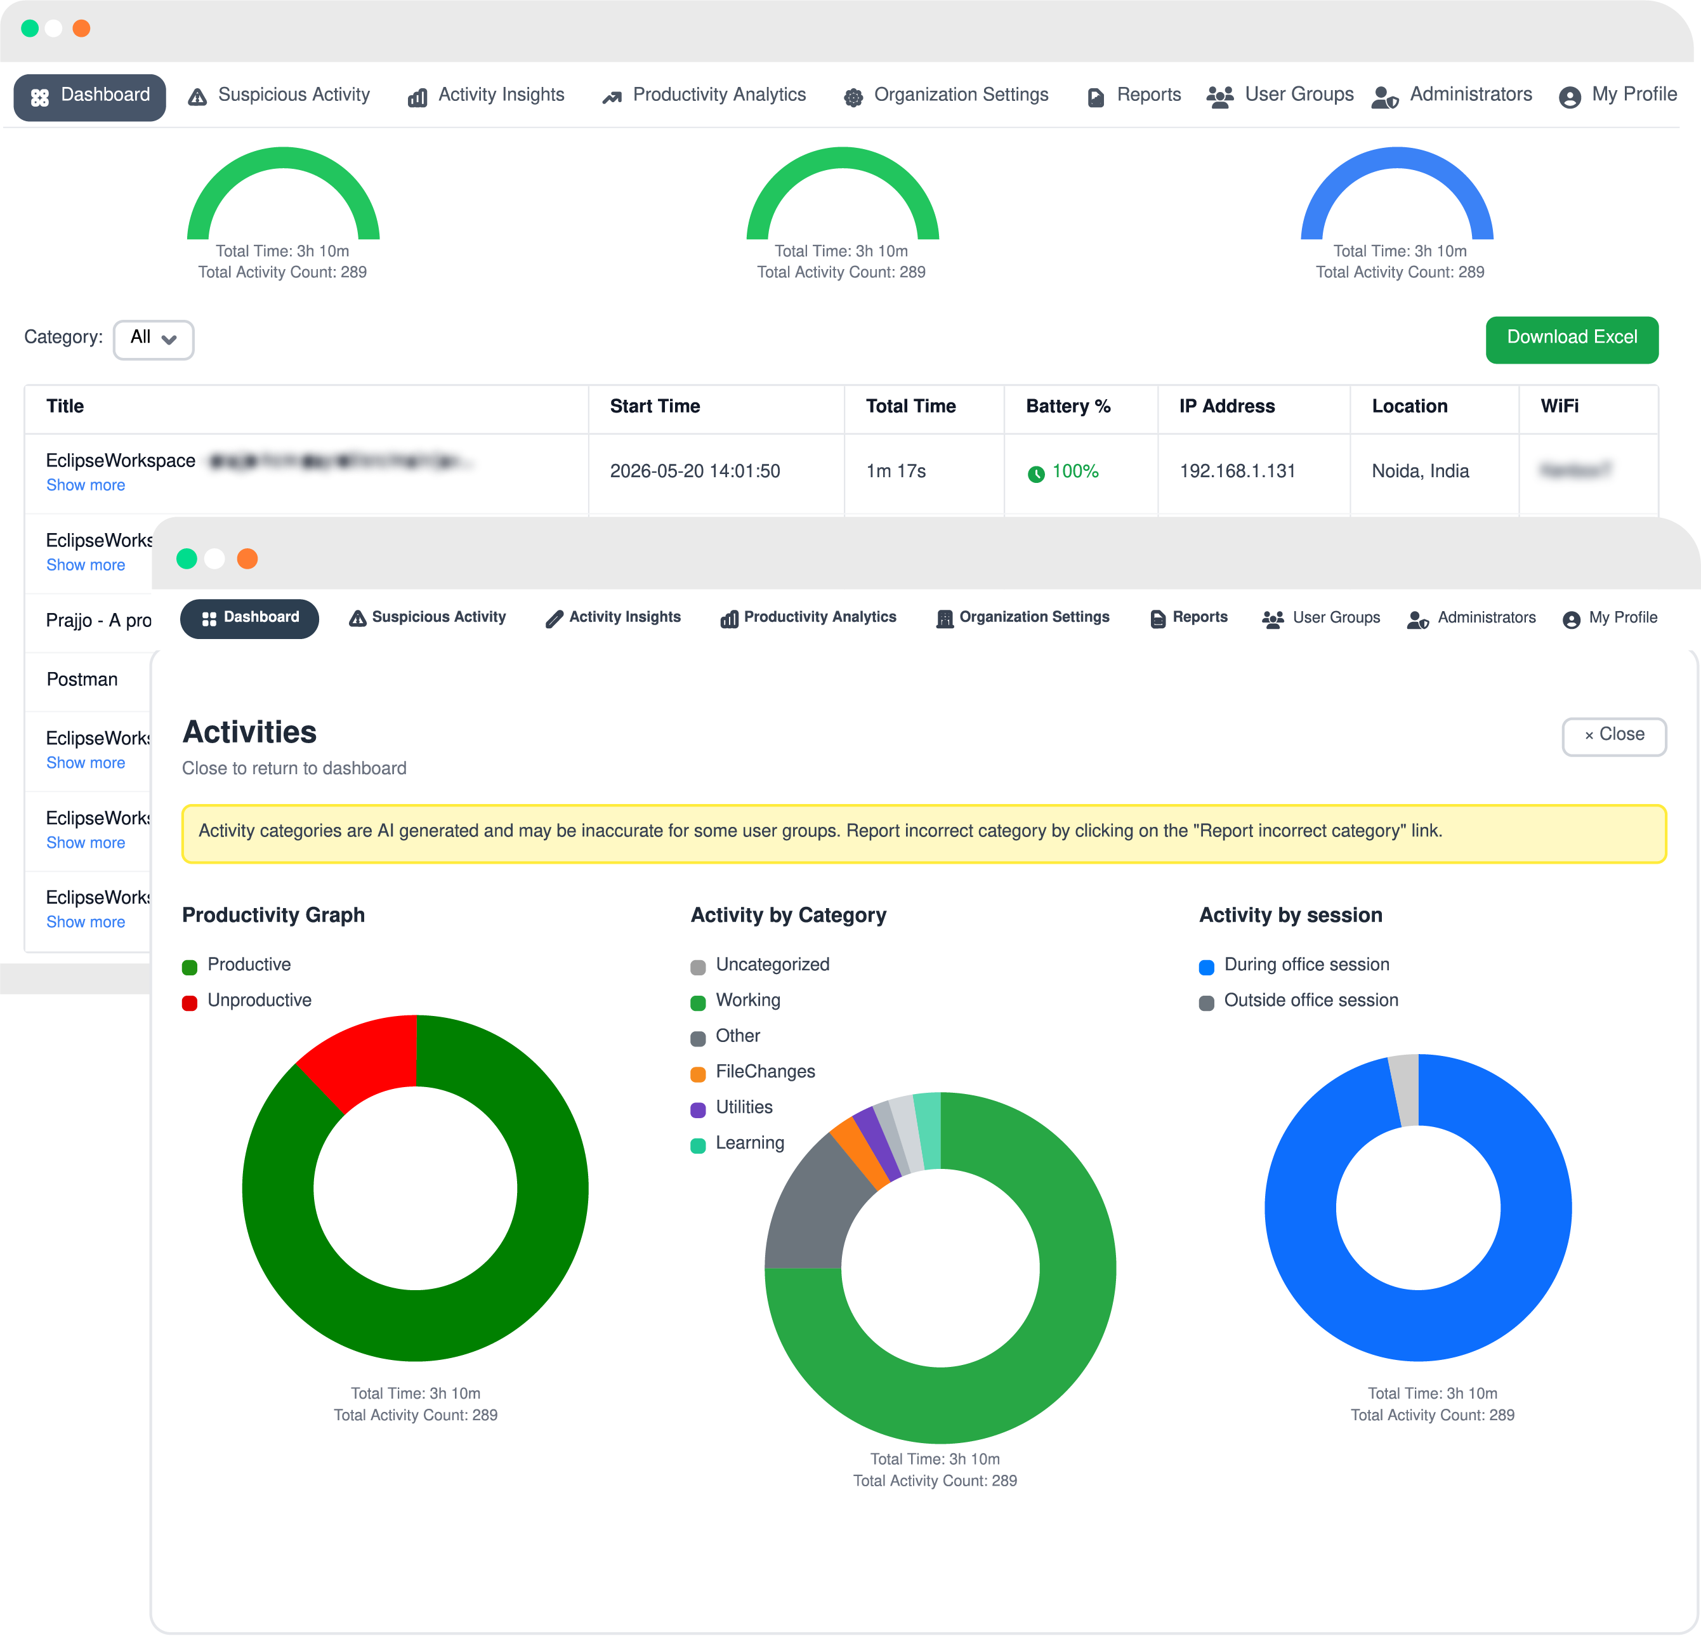The image size is (1701, 1636).
Task: Click User Groups icon in front window
Action: pos(1273,619)
